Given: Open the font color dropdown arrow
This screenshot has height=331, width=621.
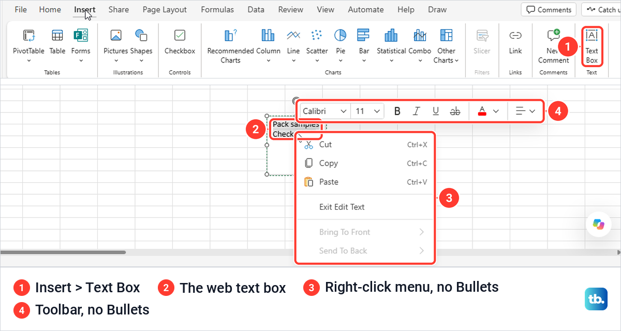Looking at the screenshot, I should click(496, 111).
